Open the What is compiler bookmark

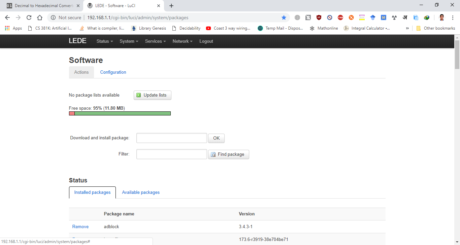pos(102,28)
